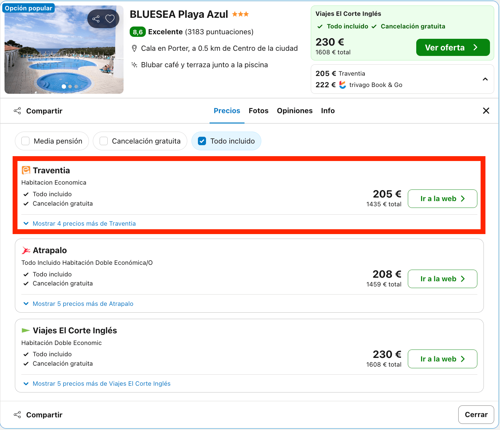Open the hotel pool photo thumbnail
500x430 pixels.
point(64,50)
